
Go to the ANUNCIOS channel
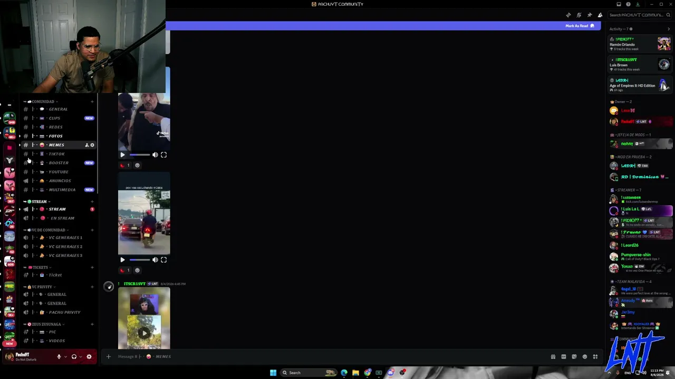[59, 181]
